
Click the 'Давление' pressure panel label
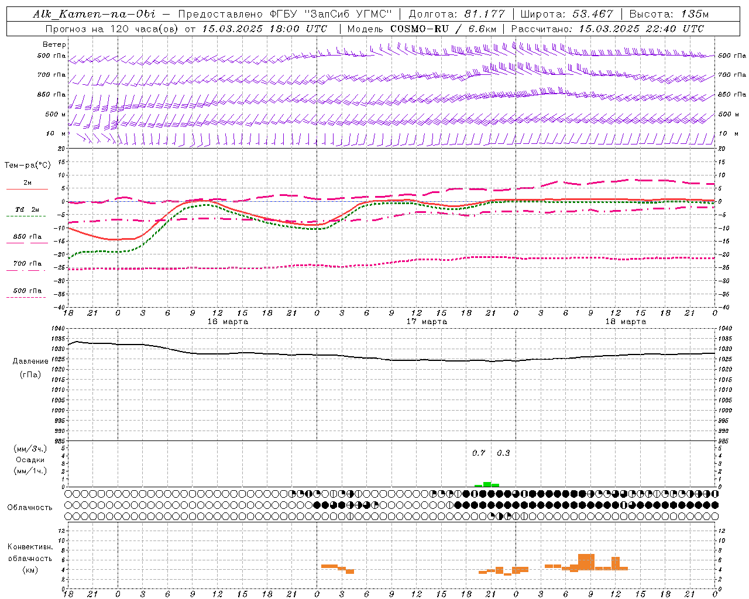(x=30, y=362)
